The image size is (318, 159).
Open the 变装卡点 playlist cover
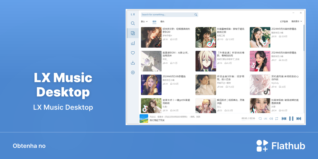tap(151, 106)
